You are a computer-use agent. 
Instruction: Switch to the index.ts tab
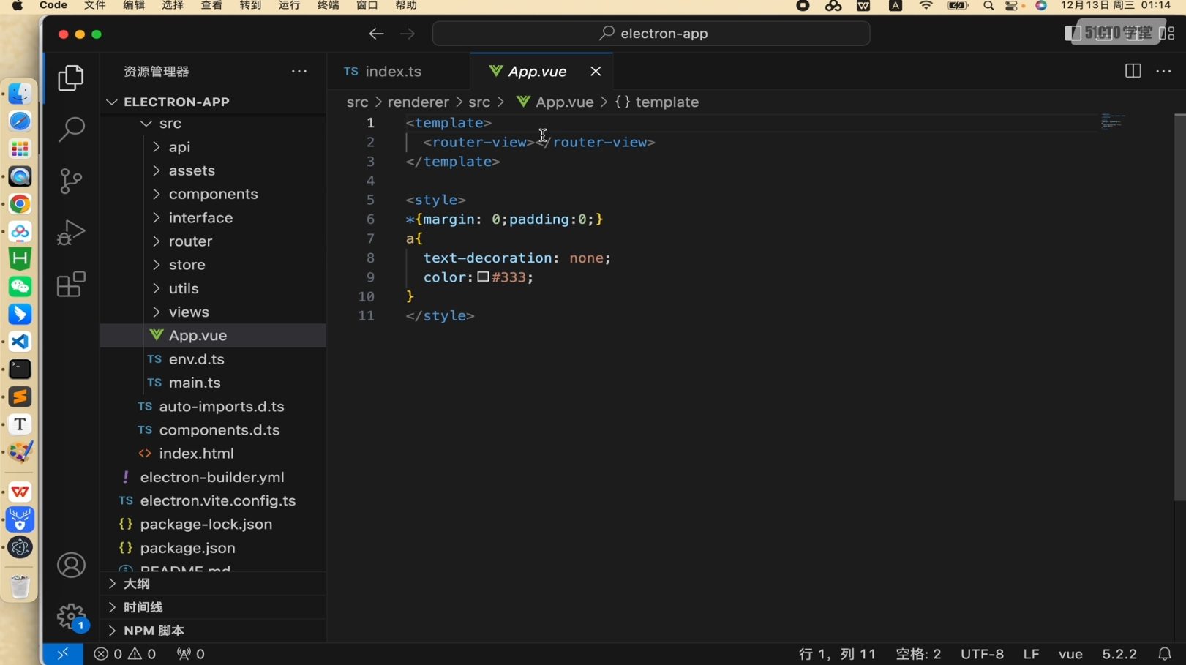point(393,72)
